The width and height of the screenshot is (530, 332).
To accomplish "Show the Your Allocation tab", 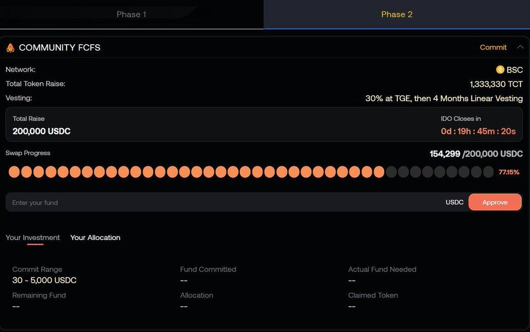I will point(95,237).
